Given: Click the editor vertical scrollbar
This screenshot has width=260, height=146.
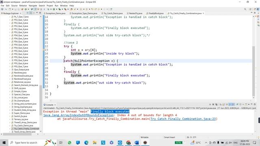Looking at the screenshot, I should pyautogui.click(x=253, y=71).
